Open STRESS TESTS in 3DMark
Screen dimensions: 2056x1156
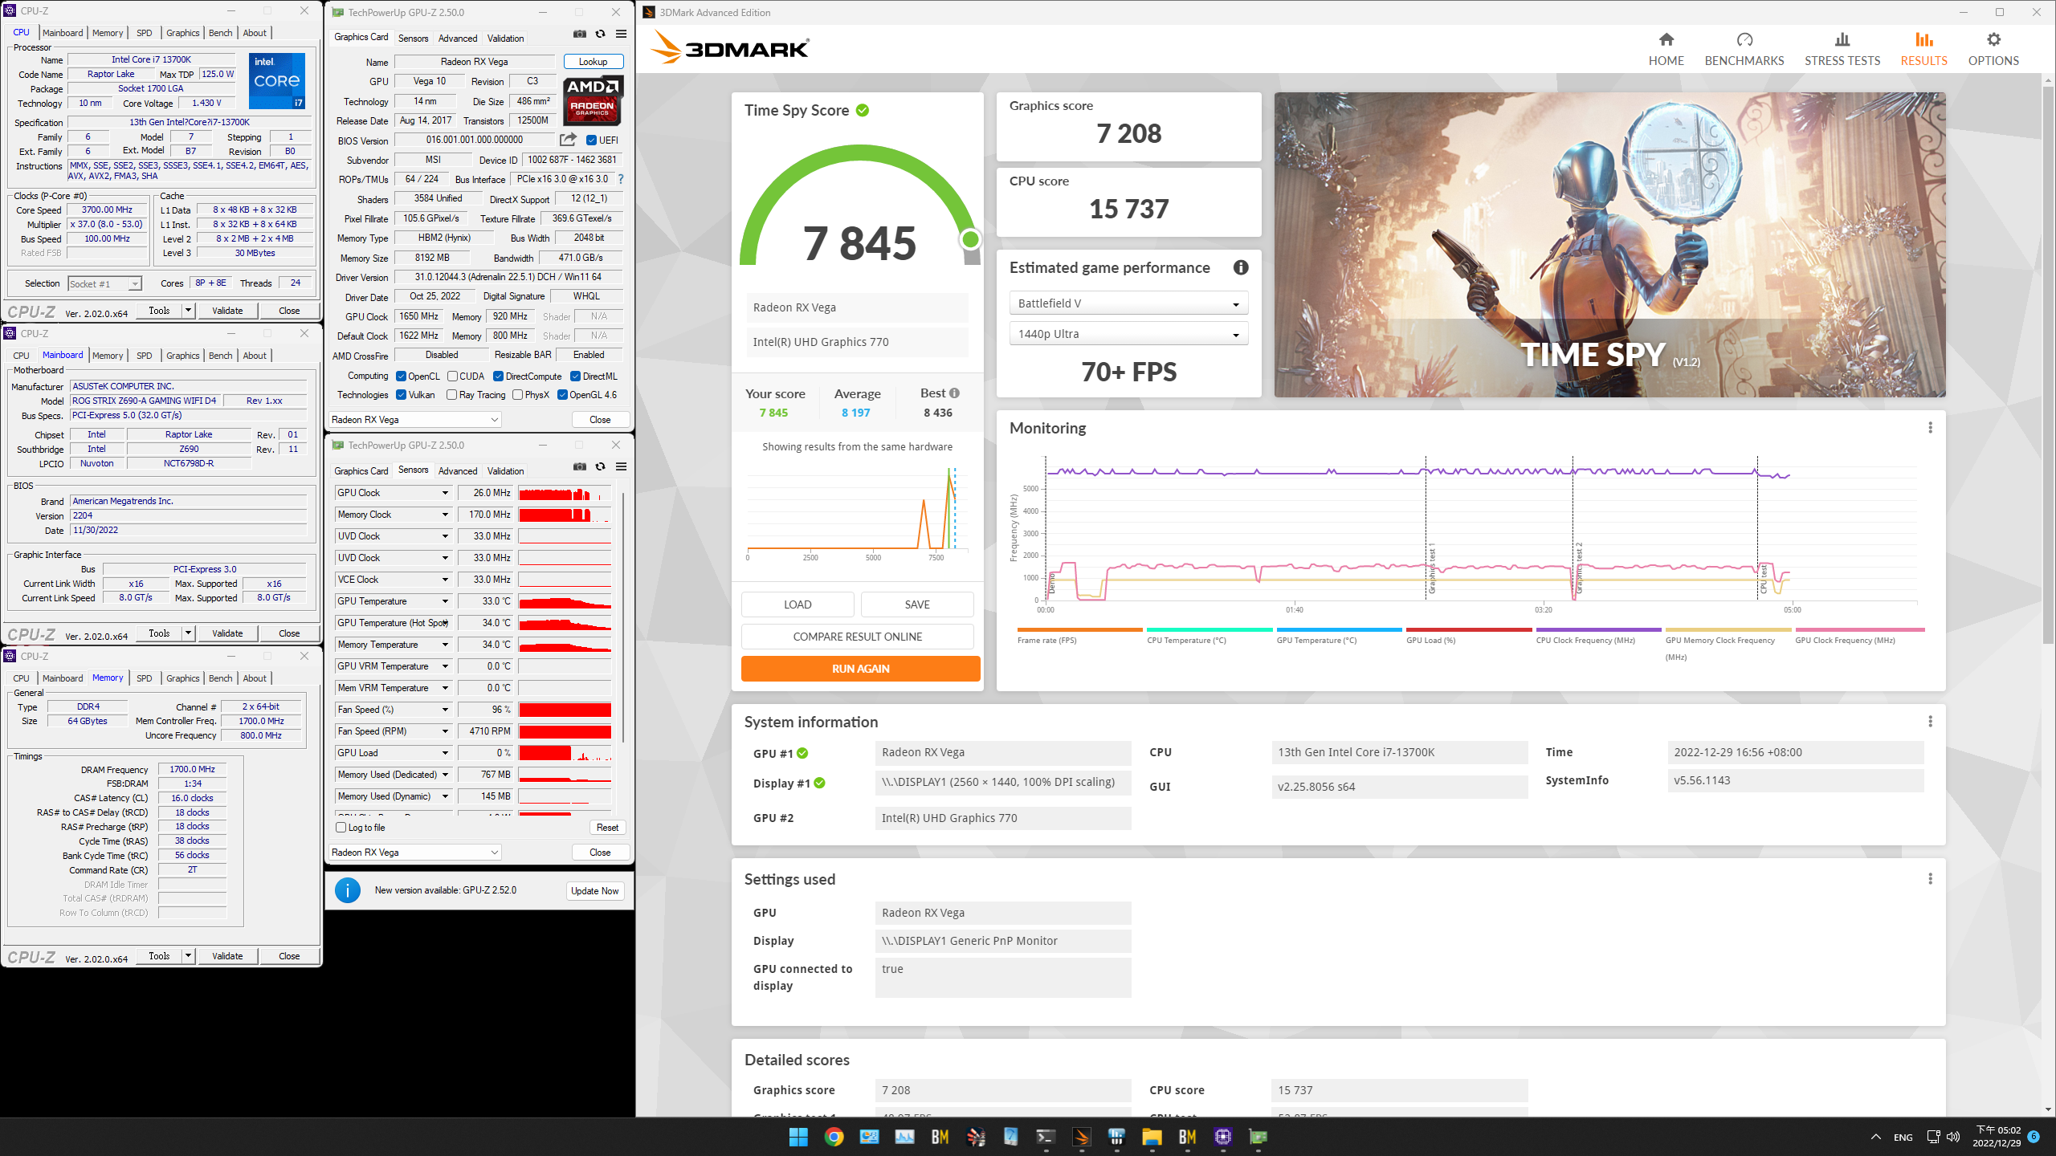tap(1842, 49)
